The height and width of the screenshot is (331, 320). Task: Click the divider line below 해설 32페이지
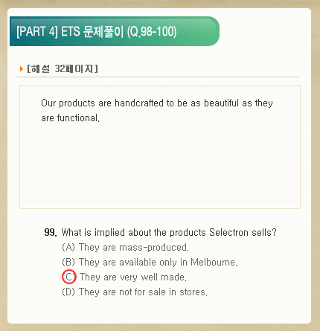(x=158, y=77)
